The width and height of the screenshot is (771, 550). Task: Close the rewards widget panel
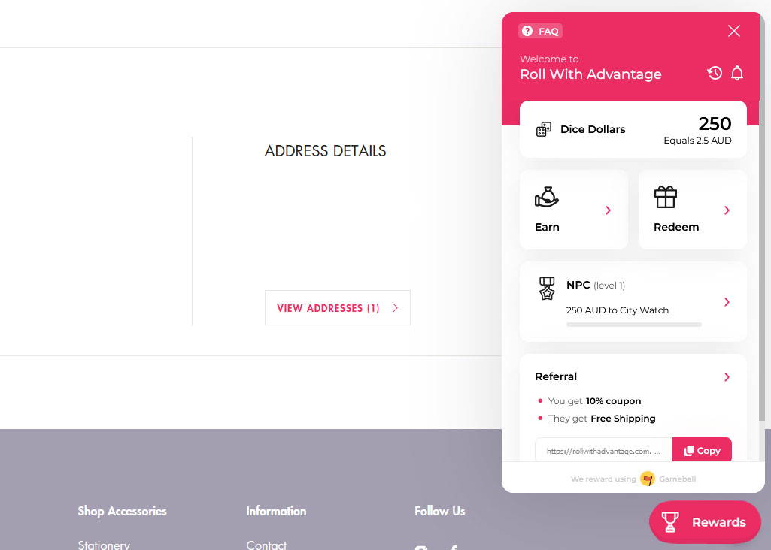click(733, 31)
